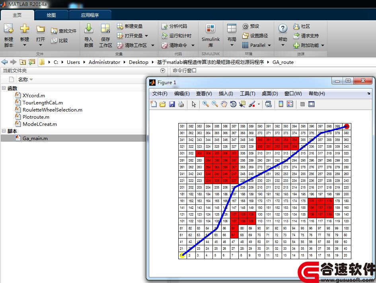Select Pan hand tool in Figure 1
The image size is (376, 283).
coord(224,104)
